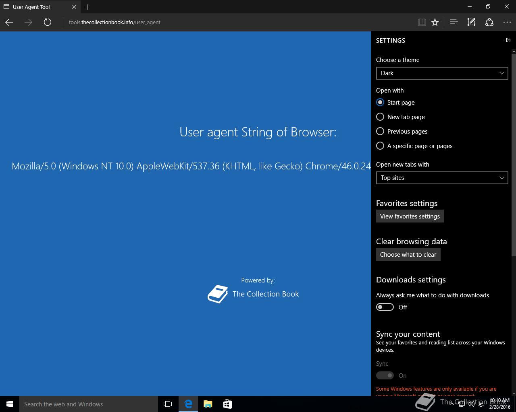Open the Choose a theme dropdown

[442, 73]
